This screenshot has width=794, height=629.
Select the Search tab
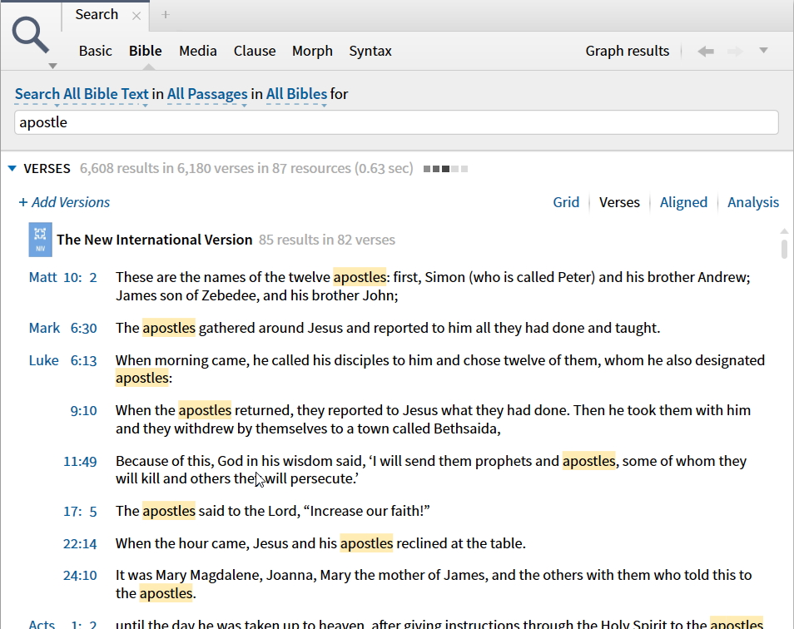97,14
